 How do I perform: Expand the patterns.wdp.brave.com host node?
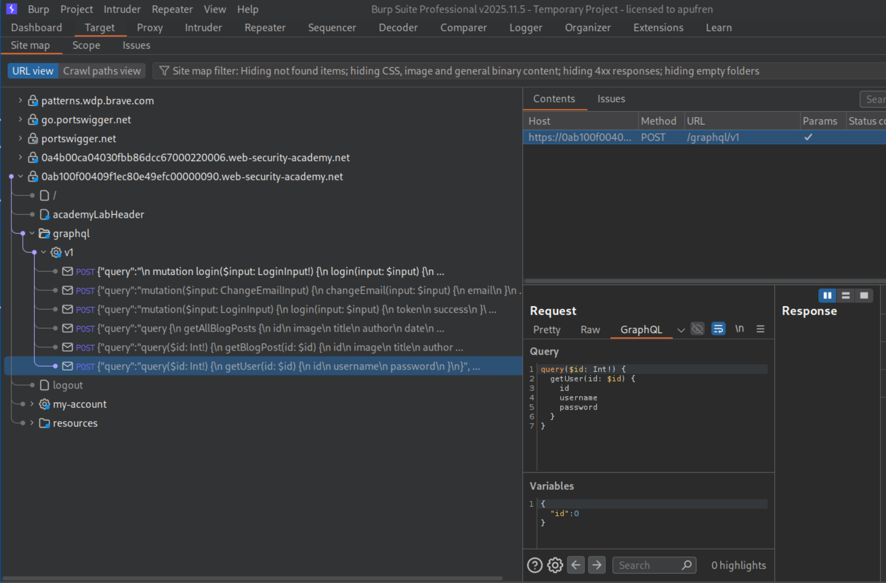click(x=20, y=100)
